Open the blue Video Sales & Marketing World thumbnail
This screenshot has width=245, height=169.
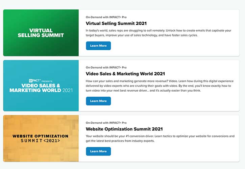pyautogui.click(x=41, y=86)
